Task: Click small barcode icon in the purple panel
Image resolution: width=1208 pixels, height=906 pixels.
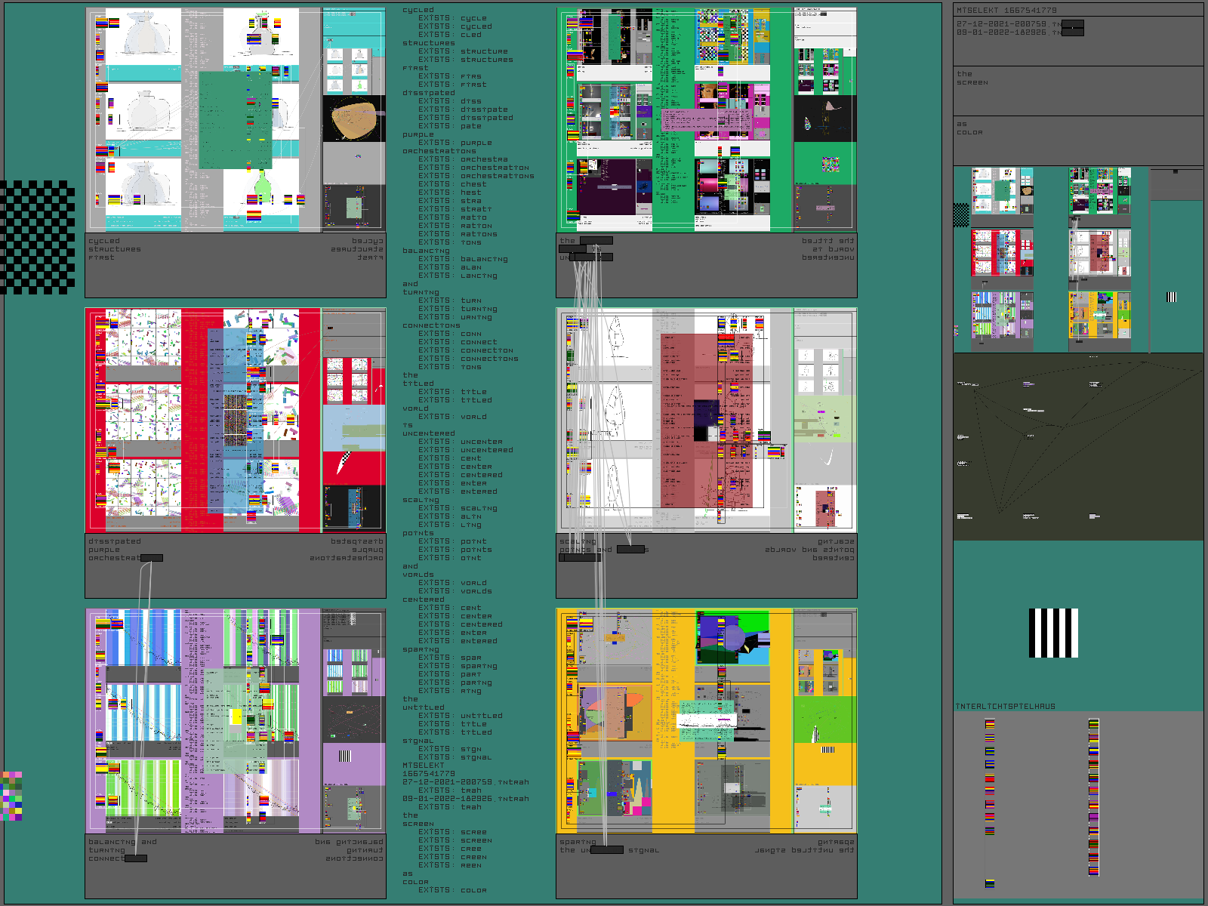Action: (x=345, y=756)
